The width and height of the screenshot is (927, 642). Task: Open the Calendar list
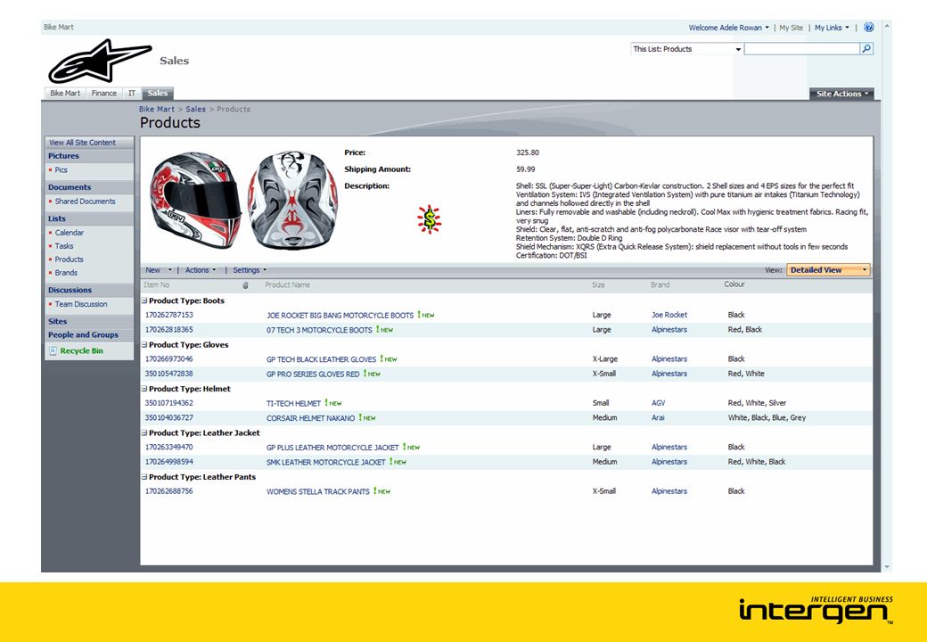coord(70,233)
